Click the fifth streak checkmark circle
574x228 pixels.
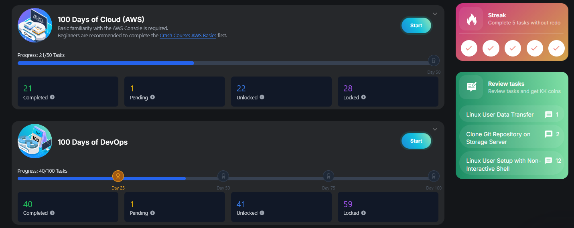click(556, 48)
